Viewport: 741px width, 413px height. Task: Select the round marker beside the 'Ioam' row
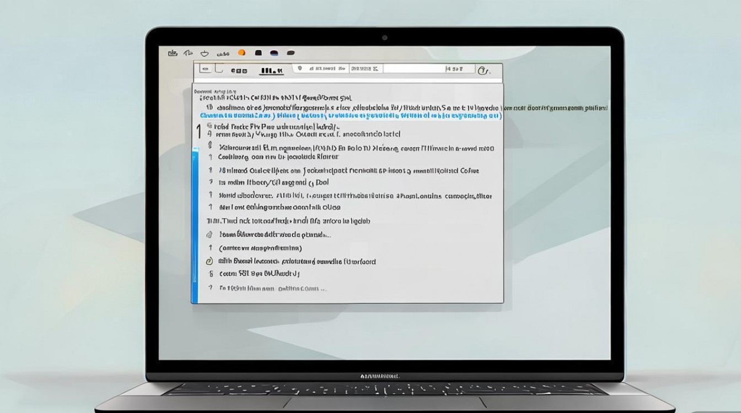[x=209, y=235]
